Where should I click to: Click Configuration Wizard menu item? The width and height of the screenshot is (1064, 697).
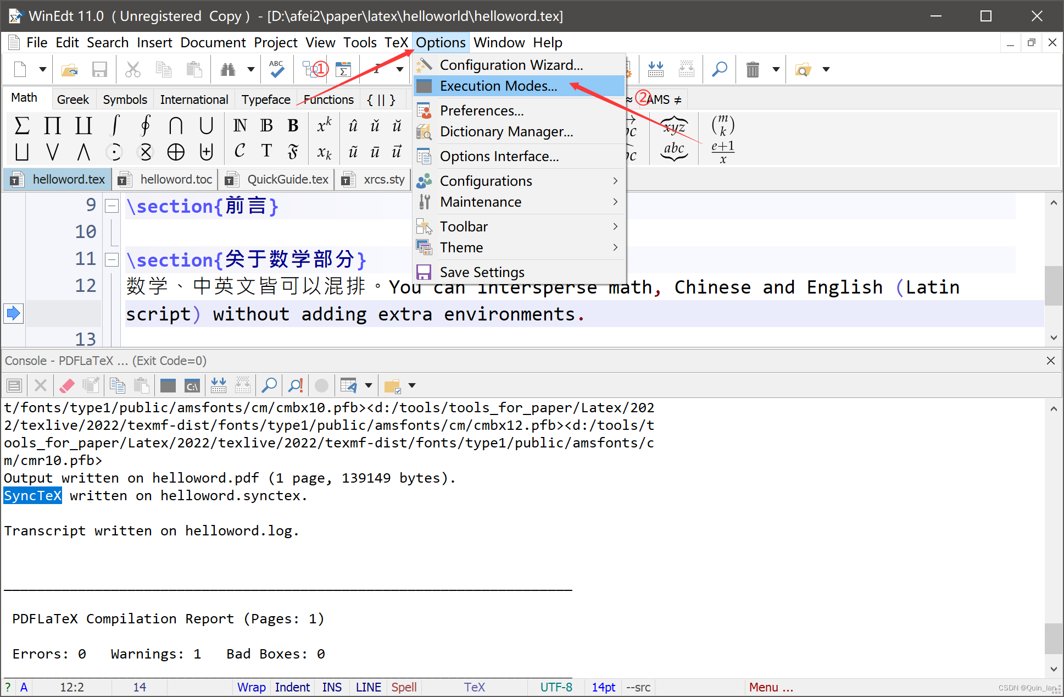pyautogui.click(x=519, y=65)
